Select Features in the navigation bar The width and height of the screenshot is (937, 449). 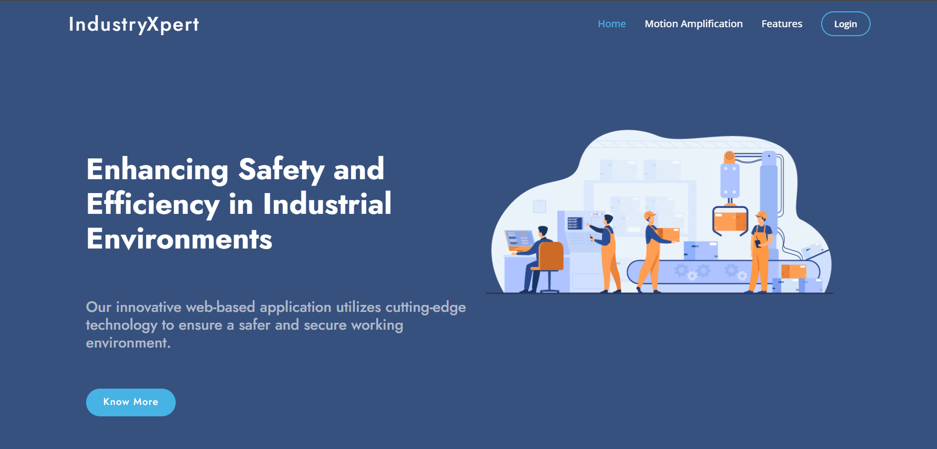pos(782,24)
